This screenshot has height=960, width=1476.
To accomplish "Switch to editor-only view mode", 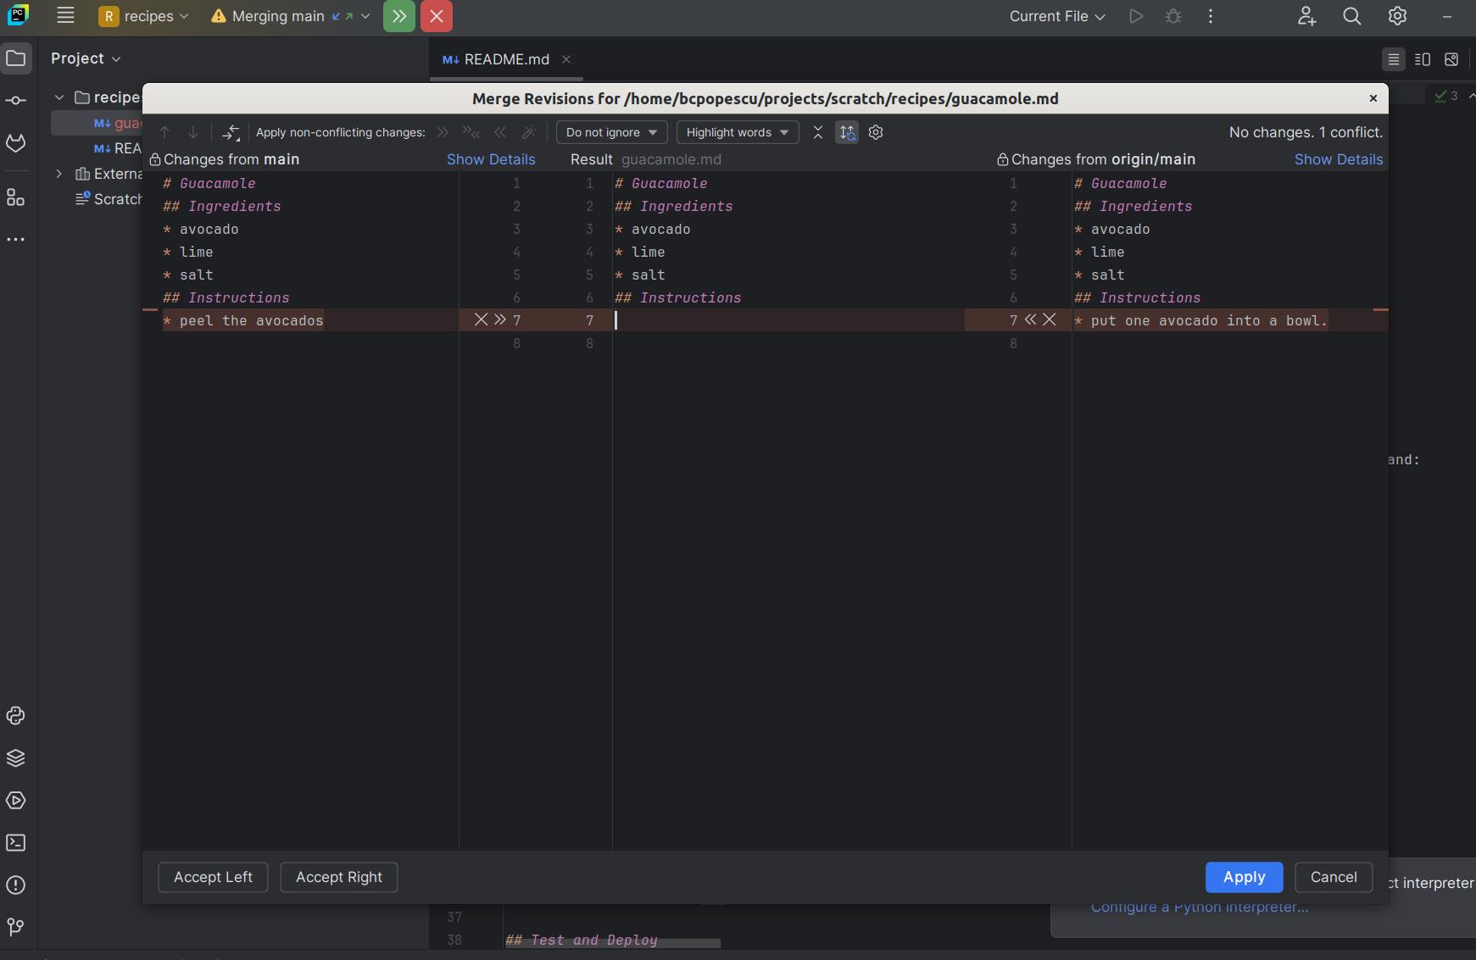I will point(1393,59).
